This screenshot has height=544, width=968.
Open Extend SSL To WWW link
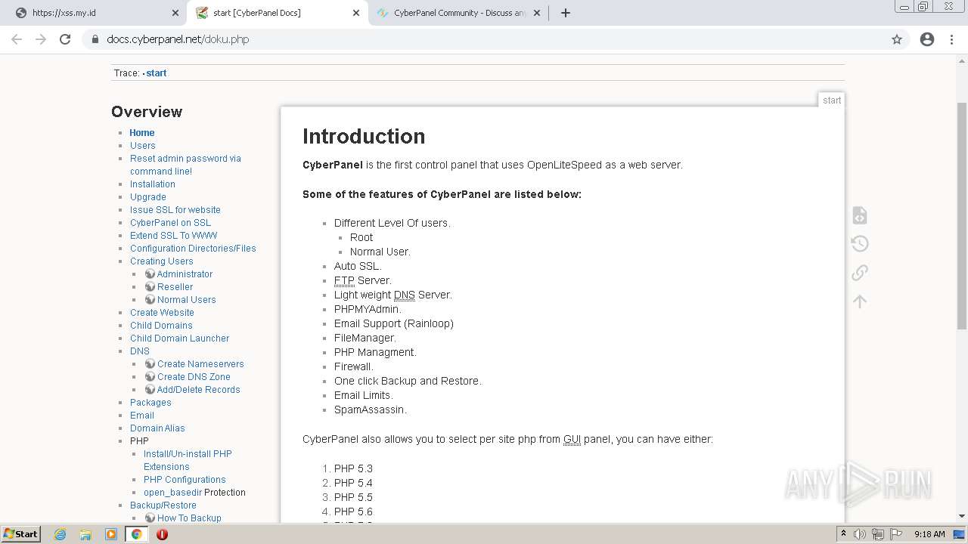pos(173,236)
